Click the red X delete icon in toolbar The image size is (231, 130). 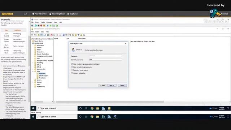[52, 35]
